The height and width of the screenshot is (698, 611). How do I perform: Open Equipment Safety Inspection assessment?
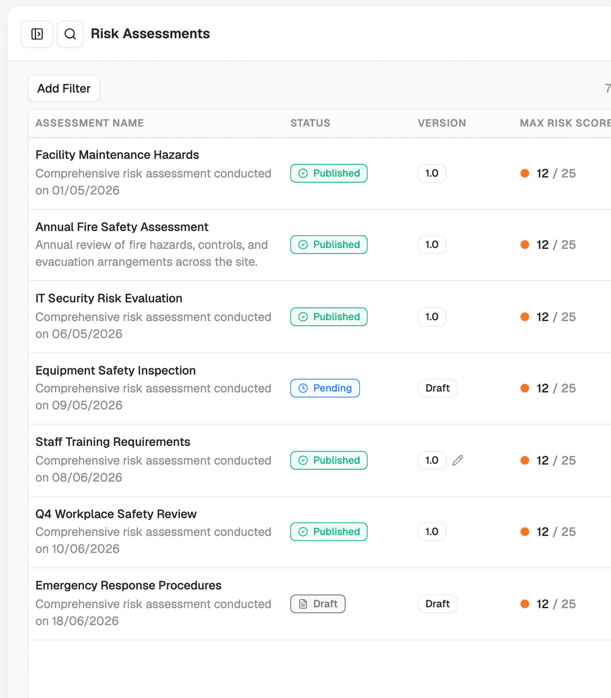click(115, 370)
